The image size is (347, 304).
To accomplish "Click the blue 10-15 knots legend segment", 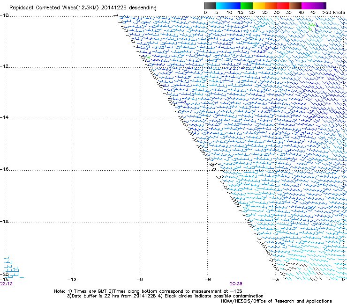I will (x=234, y=6).
